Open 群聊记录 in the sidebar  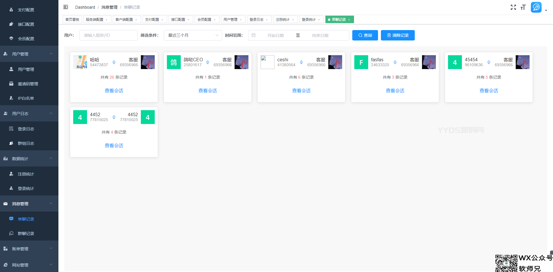coord(29,233)
